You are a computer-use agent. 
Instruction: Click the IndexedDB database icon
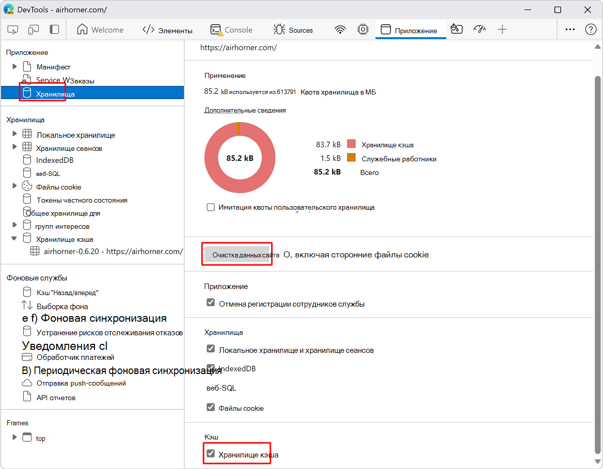point(27,160)
